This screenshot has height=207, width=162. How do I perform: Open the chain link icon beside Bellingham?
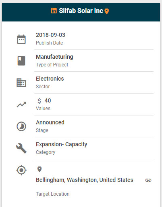tap(148, 180)
